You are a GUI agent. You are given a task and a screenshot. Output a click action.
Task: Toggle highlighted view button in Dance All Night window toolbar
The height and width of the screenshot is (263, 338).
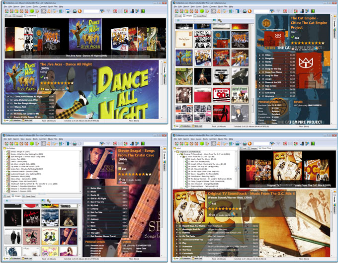[x=44, y=11]
